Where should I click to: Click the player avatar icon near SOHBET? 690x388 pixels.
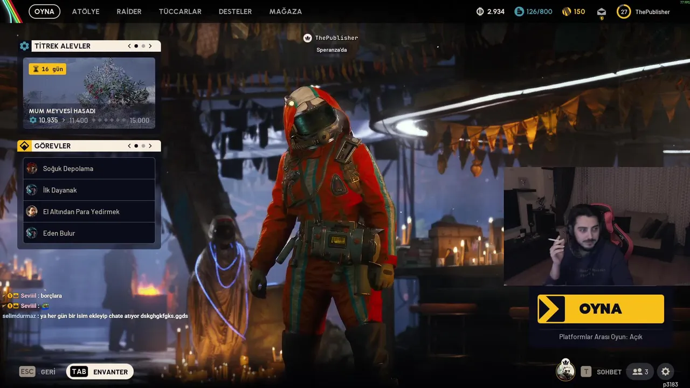(565, 370)
